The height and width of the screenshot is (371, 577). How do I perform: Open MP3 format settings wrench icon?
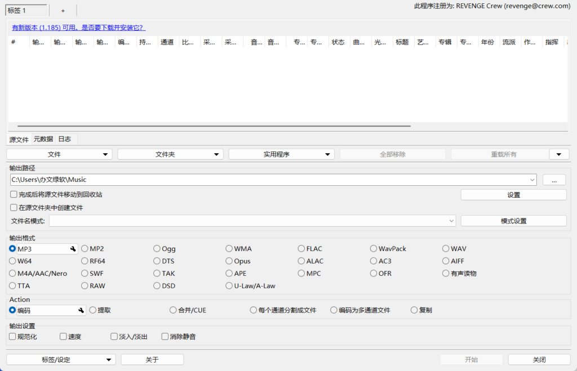73,249
